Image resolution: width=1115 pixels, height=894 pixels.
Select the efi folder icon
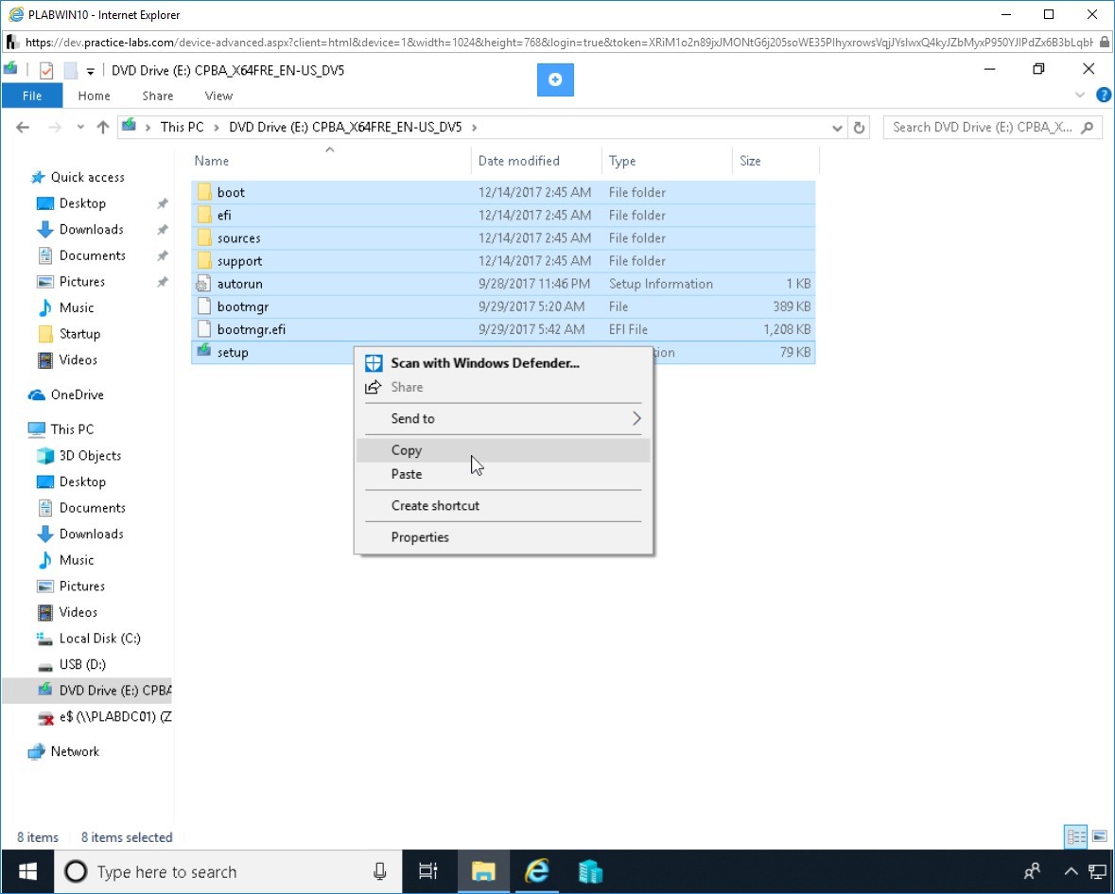coord(204,215)
